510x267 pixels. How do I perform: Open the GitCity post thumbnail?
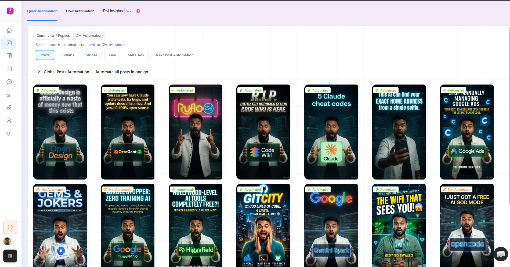pyautogui.click(x=263, y=225)
